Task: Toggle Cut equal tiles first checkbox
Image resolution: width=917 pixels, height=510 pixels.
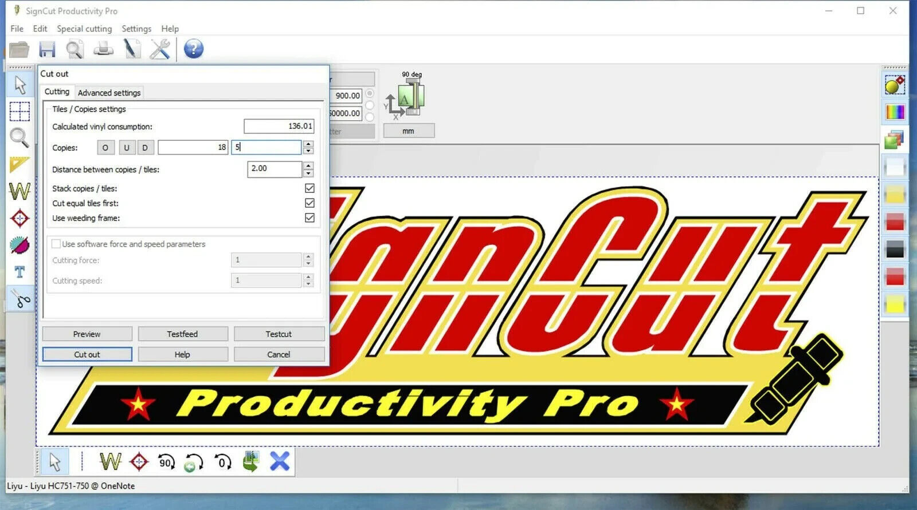Action: click(309, 203)
